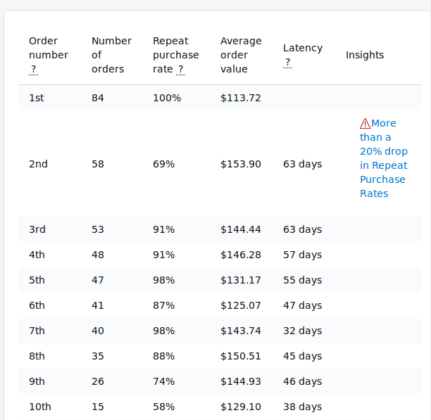Click the Average order value column header
This screenshot has height=420, width=431.
coord(241,55)
